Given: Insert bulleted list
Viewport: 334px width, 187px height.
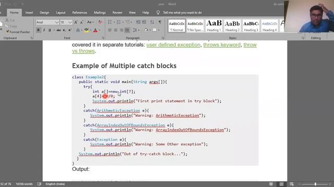Looking at the screenshot, I should tap(110, 22).
